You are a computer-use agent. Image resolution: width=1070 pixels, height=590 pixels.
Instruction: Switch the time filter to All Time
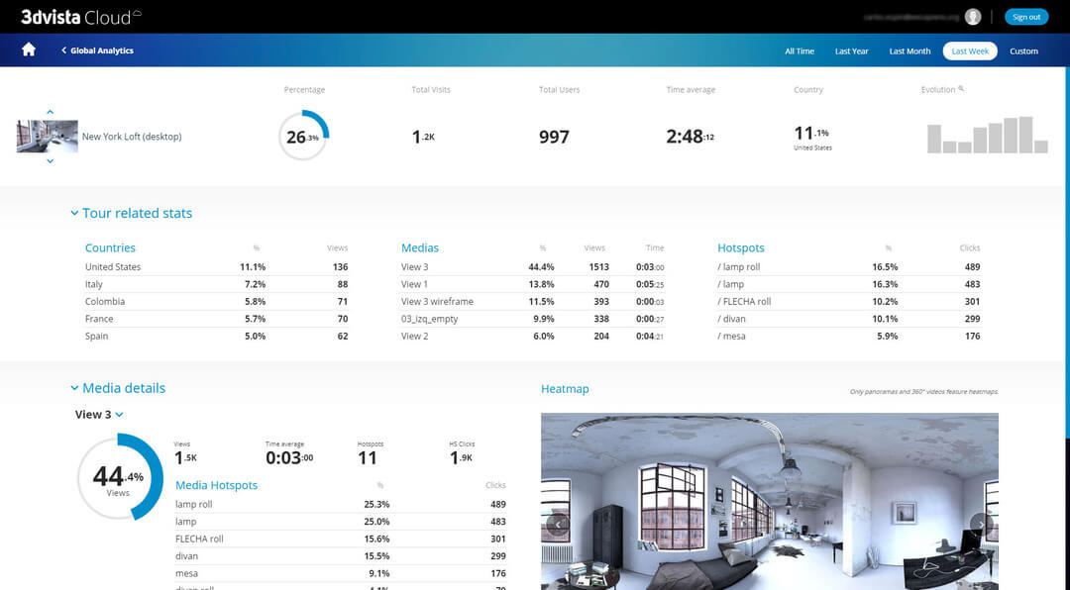coord(799,50)
